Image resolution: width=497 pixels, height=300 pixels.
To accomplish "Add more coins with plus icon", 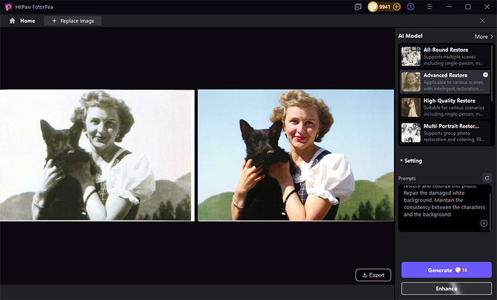I will (396, 7).
